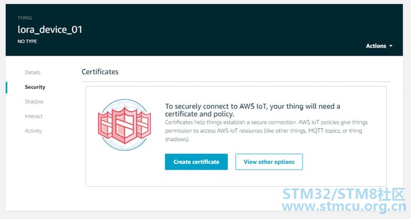This screenshot has height=219, width=411.
Task: Select the Security sidebar item
Action: coord(35,87)
